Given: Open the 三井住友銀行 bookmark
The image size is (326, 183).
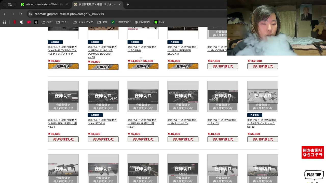Looking at the screenshot, I should (121, 22).
